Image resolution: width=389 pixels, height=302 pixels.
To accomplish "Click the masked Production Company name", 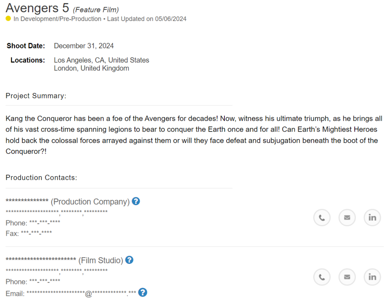I will (x=27, y=201).
